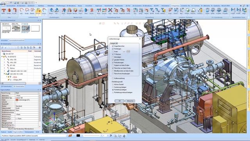
Task: Click the Austi... exchange part icon
Action: pyautogui.click(x=64, y=11)
